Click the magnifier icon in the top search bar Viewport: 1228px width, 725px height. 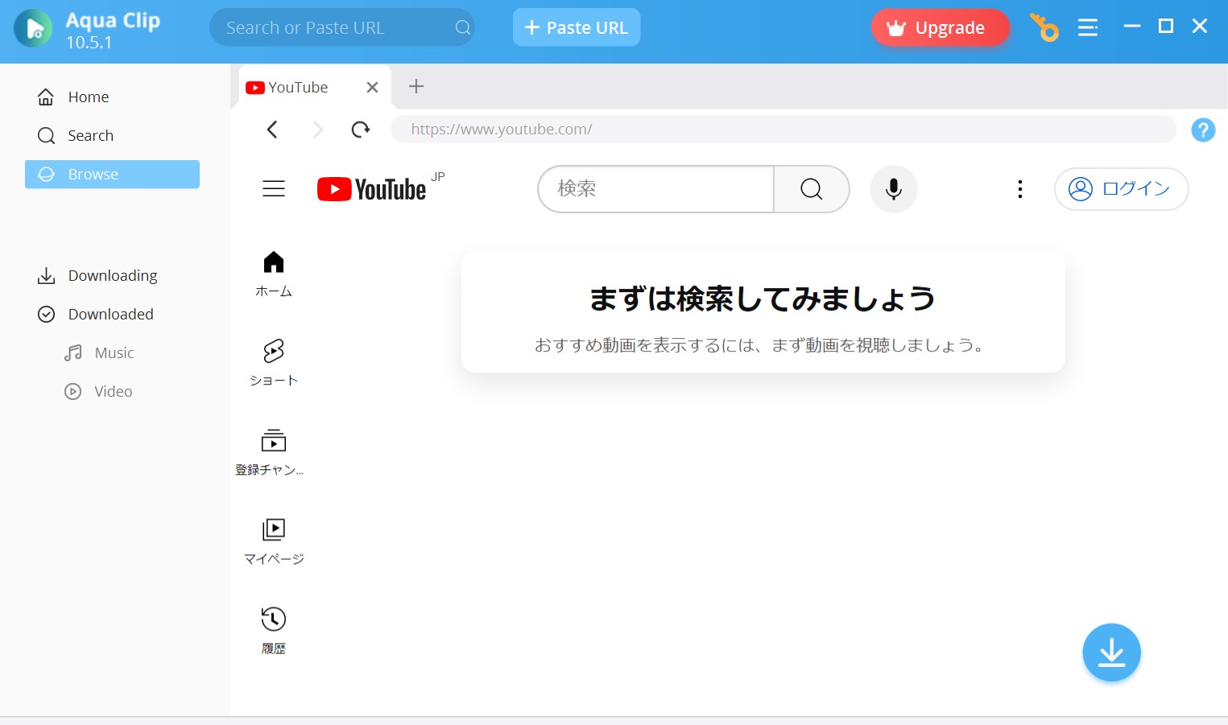[462, 27]
